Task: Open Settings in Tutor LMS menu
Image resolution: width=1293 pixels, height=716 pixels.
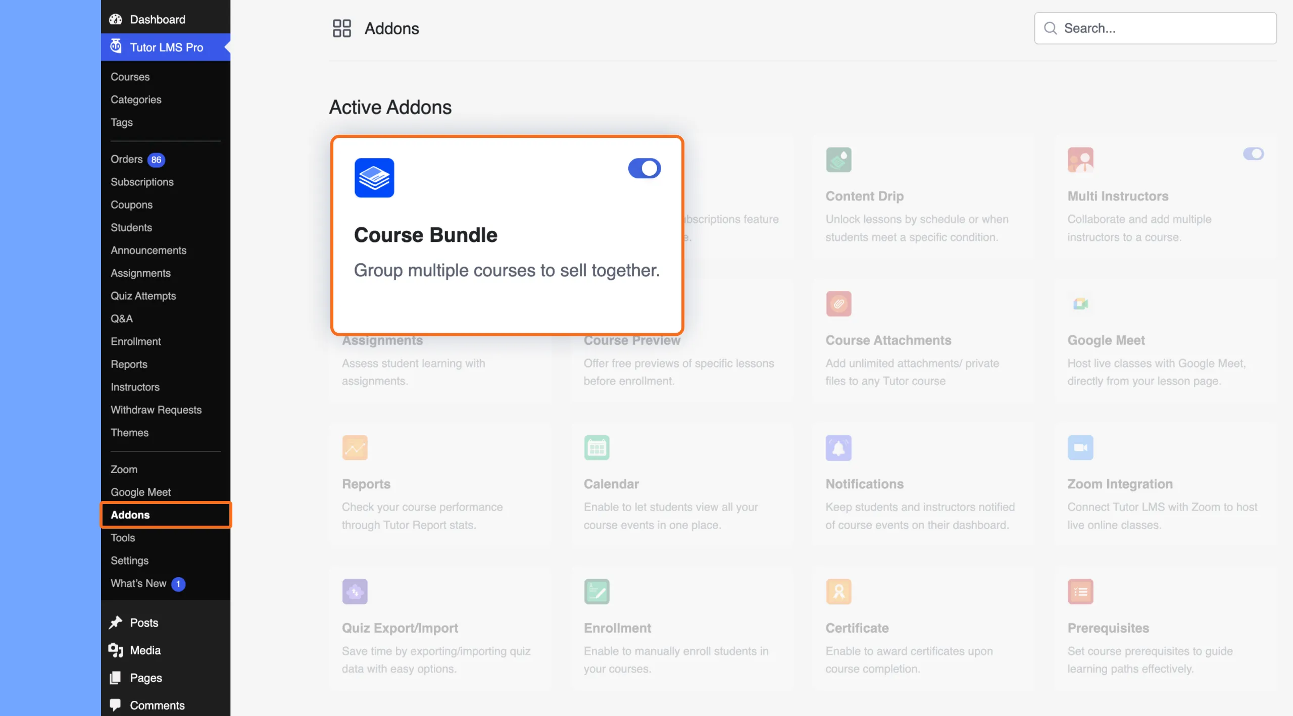Action: [129, 560]
